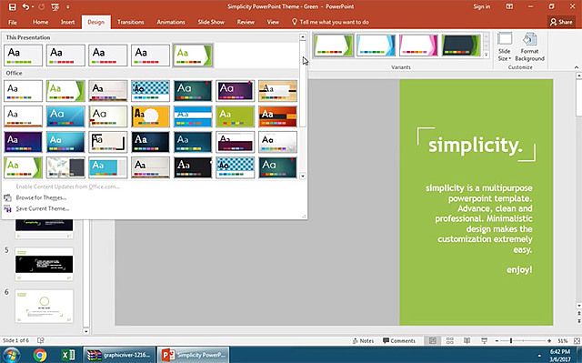Viewport: 582px width, 363px height.
Task: Open Ribbon Display Options icon
Action: click(509, 6)
